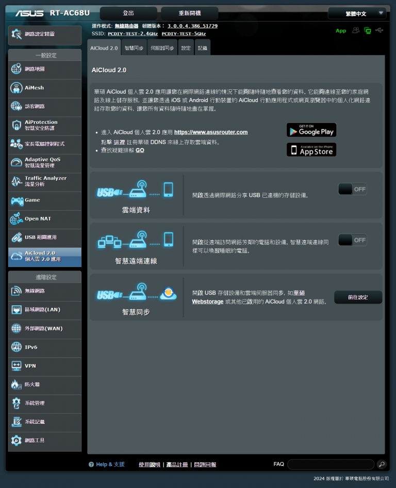Image resolution: width=396 pixels, height=488 pixels.
Task: Open the Game controller icon
Action: pos(17,201)
